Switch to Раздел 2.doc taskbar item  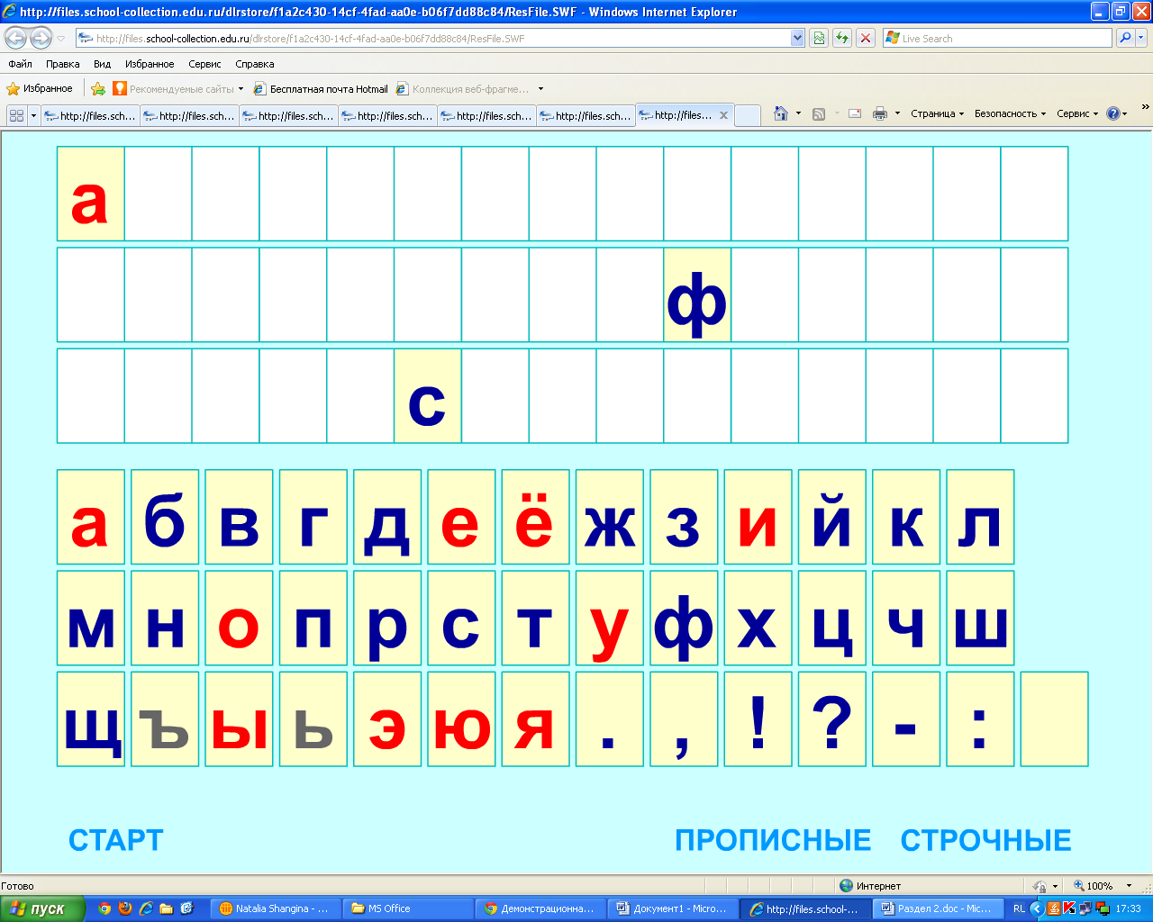(936, 908)
